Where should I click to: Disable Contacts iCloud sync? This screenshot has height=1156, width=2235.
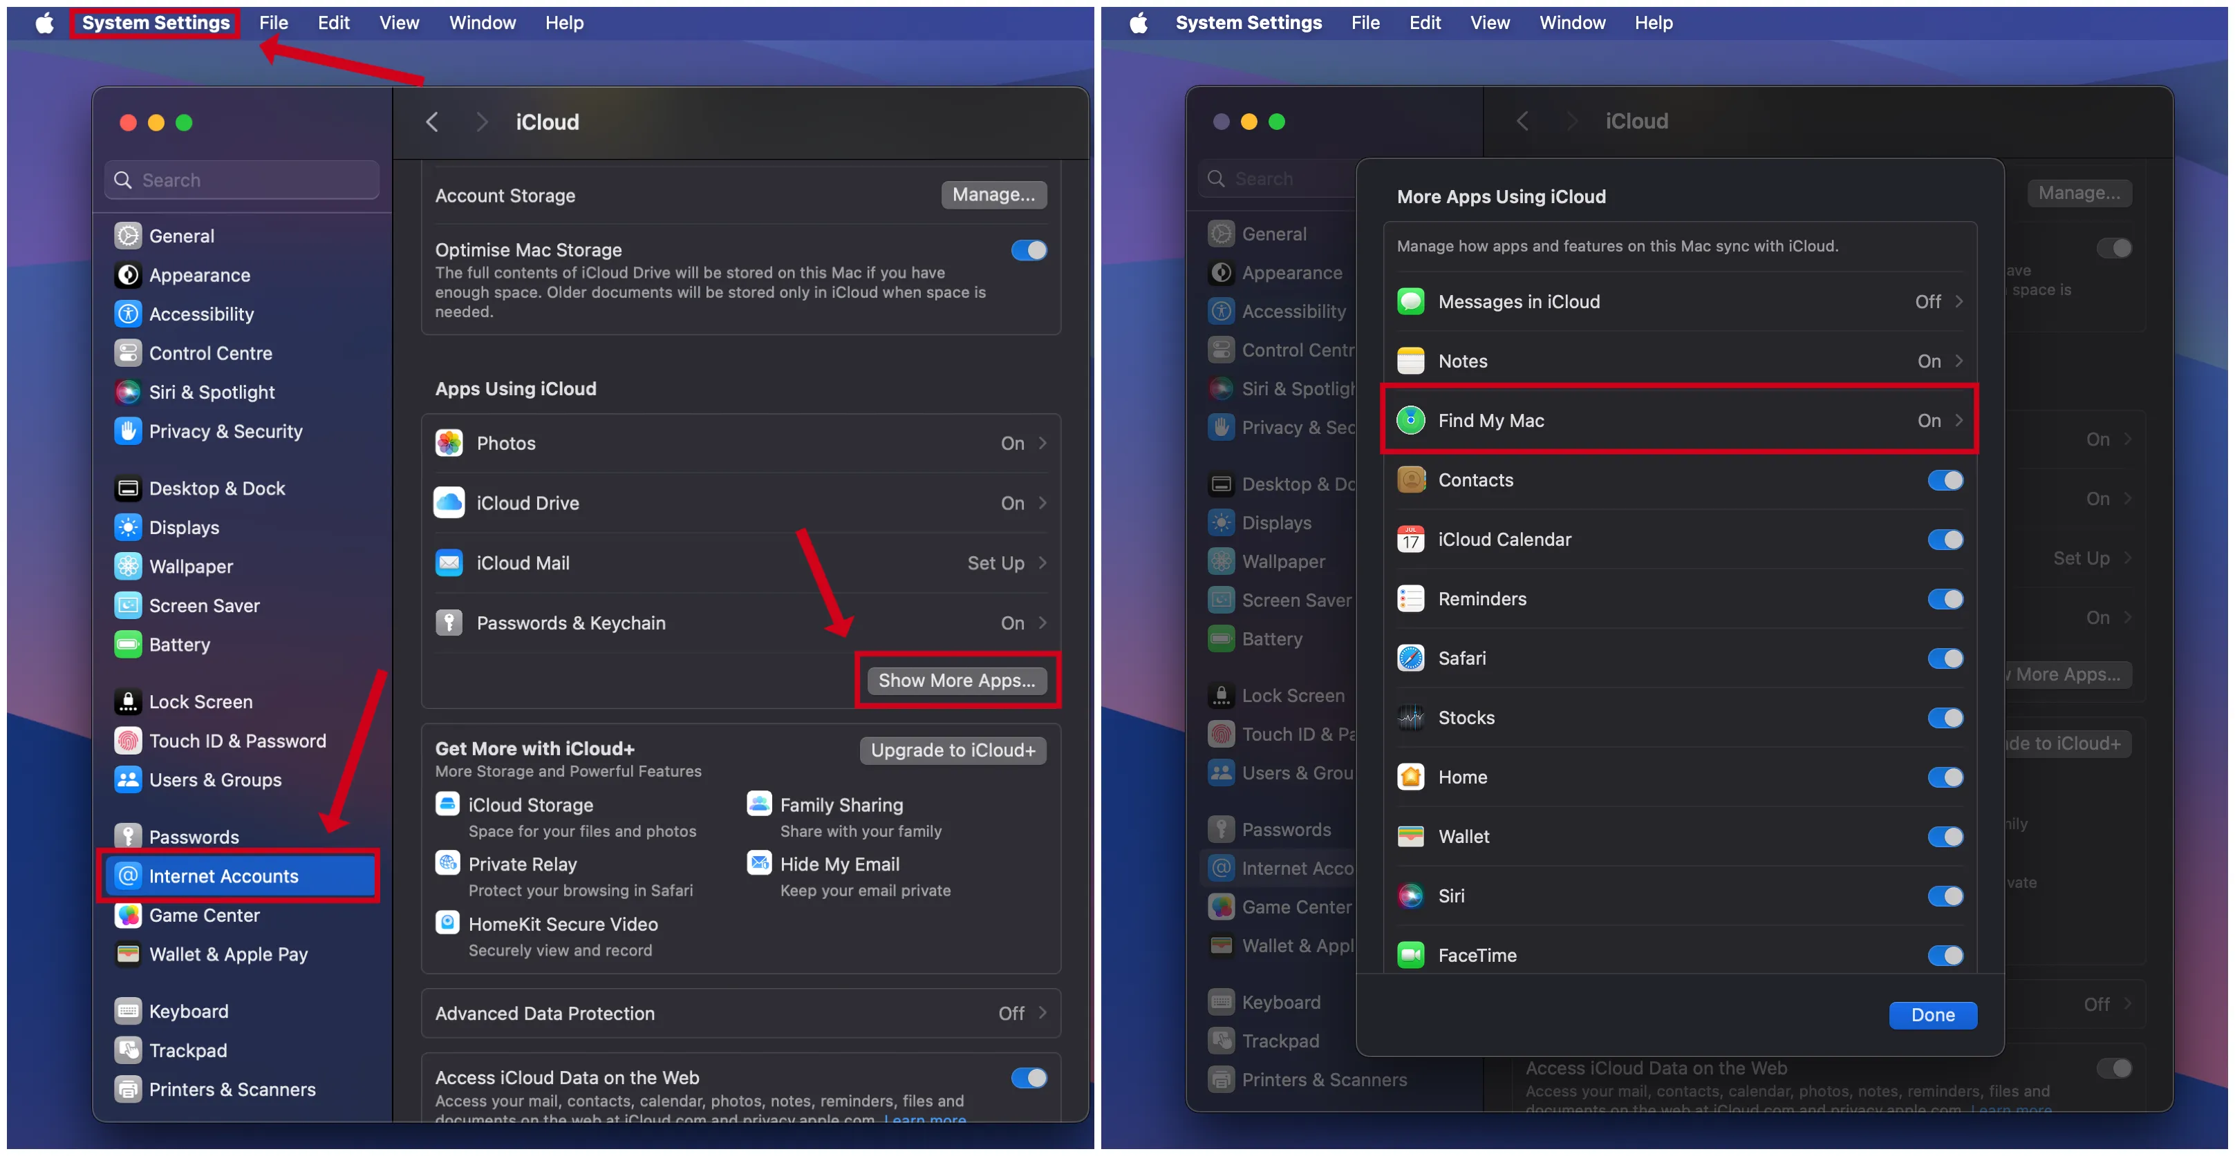pos(1945,480)
